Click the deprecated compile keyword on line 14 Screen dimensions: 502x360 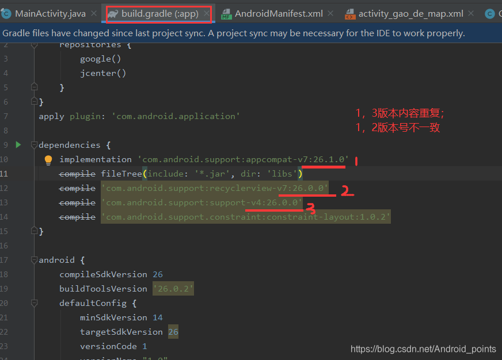point(77,217)
